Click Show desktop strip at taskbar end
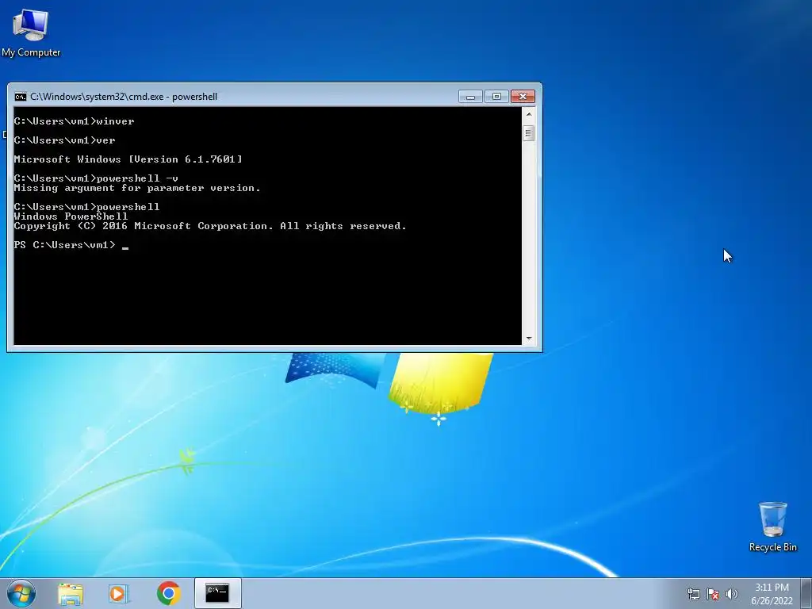The image size is (812, 609). [806, 593]
